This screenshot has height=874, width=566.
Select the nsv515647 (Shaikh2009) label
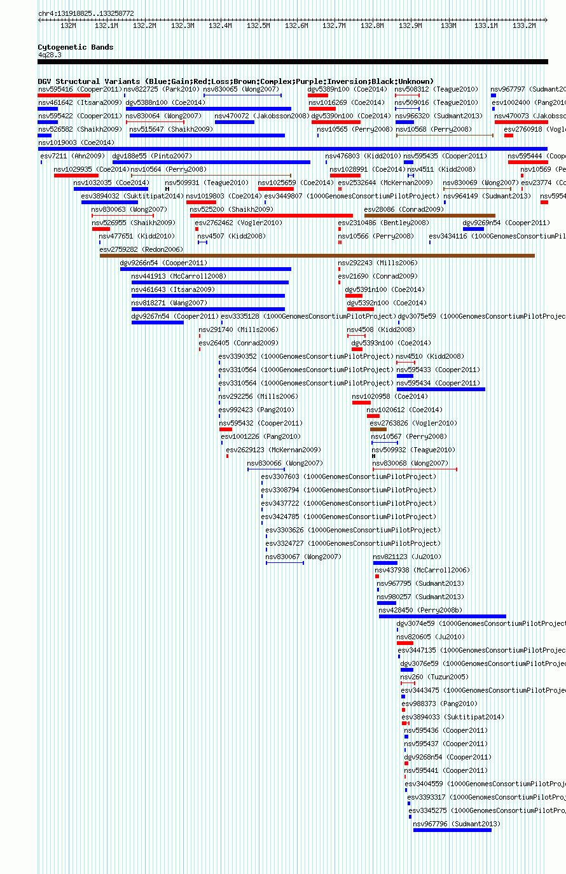171,129
